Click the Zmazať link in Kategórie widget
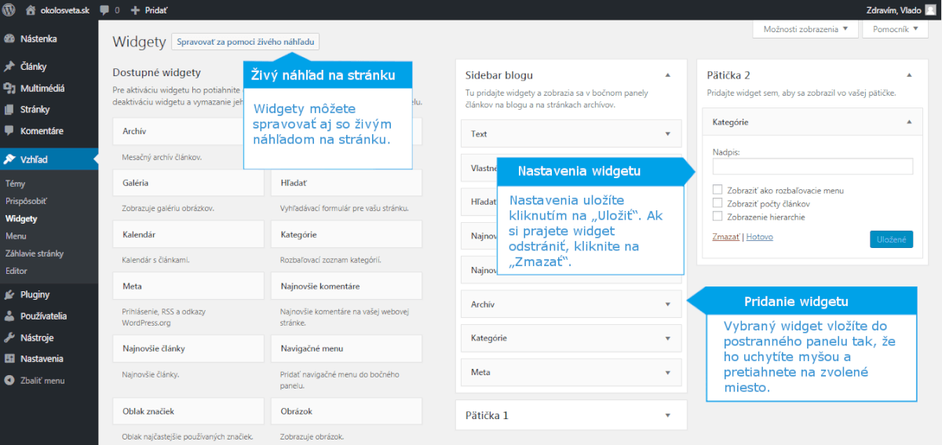Viewport: 942px width, 445px height. pyautogui.click(x=726, y=236)
